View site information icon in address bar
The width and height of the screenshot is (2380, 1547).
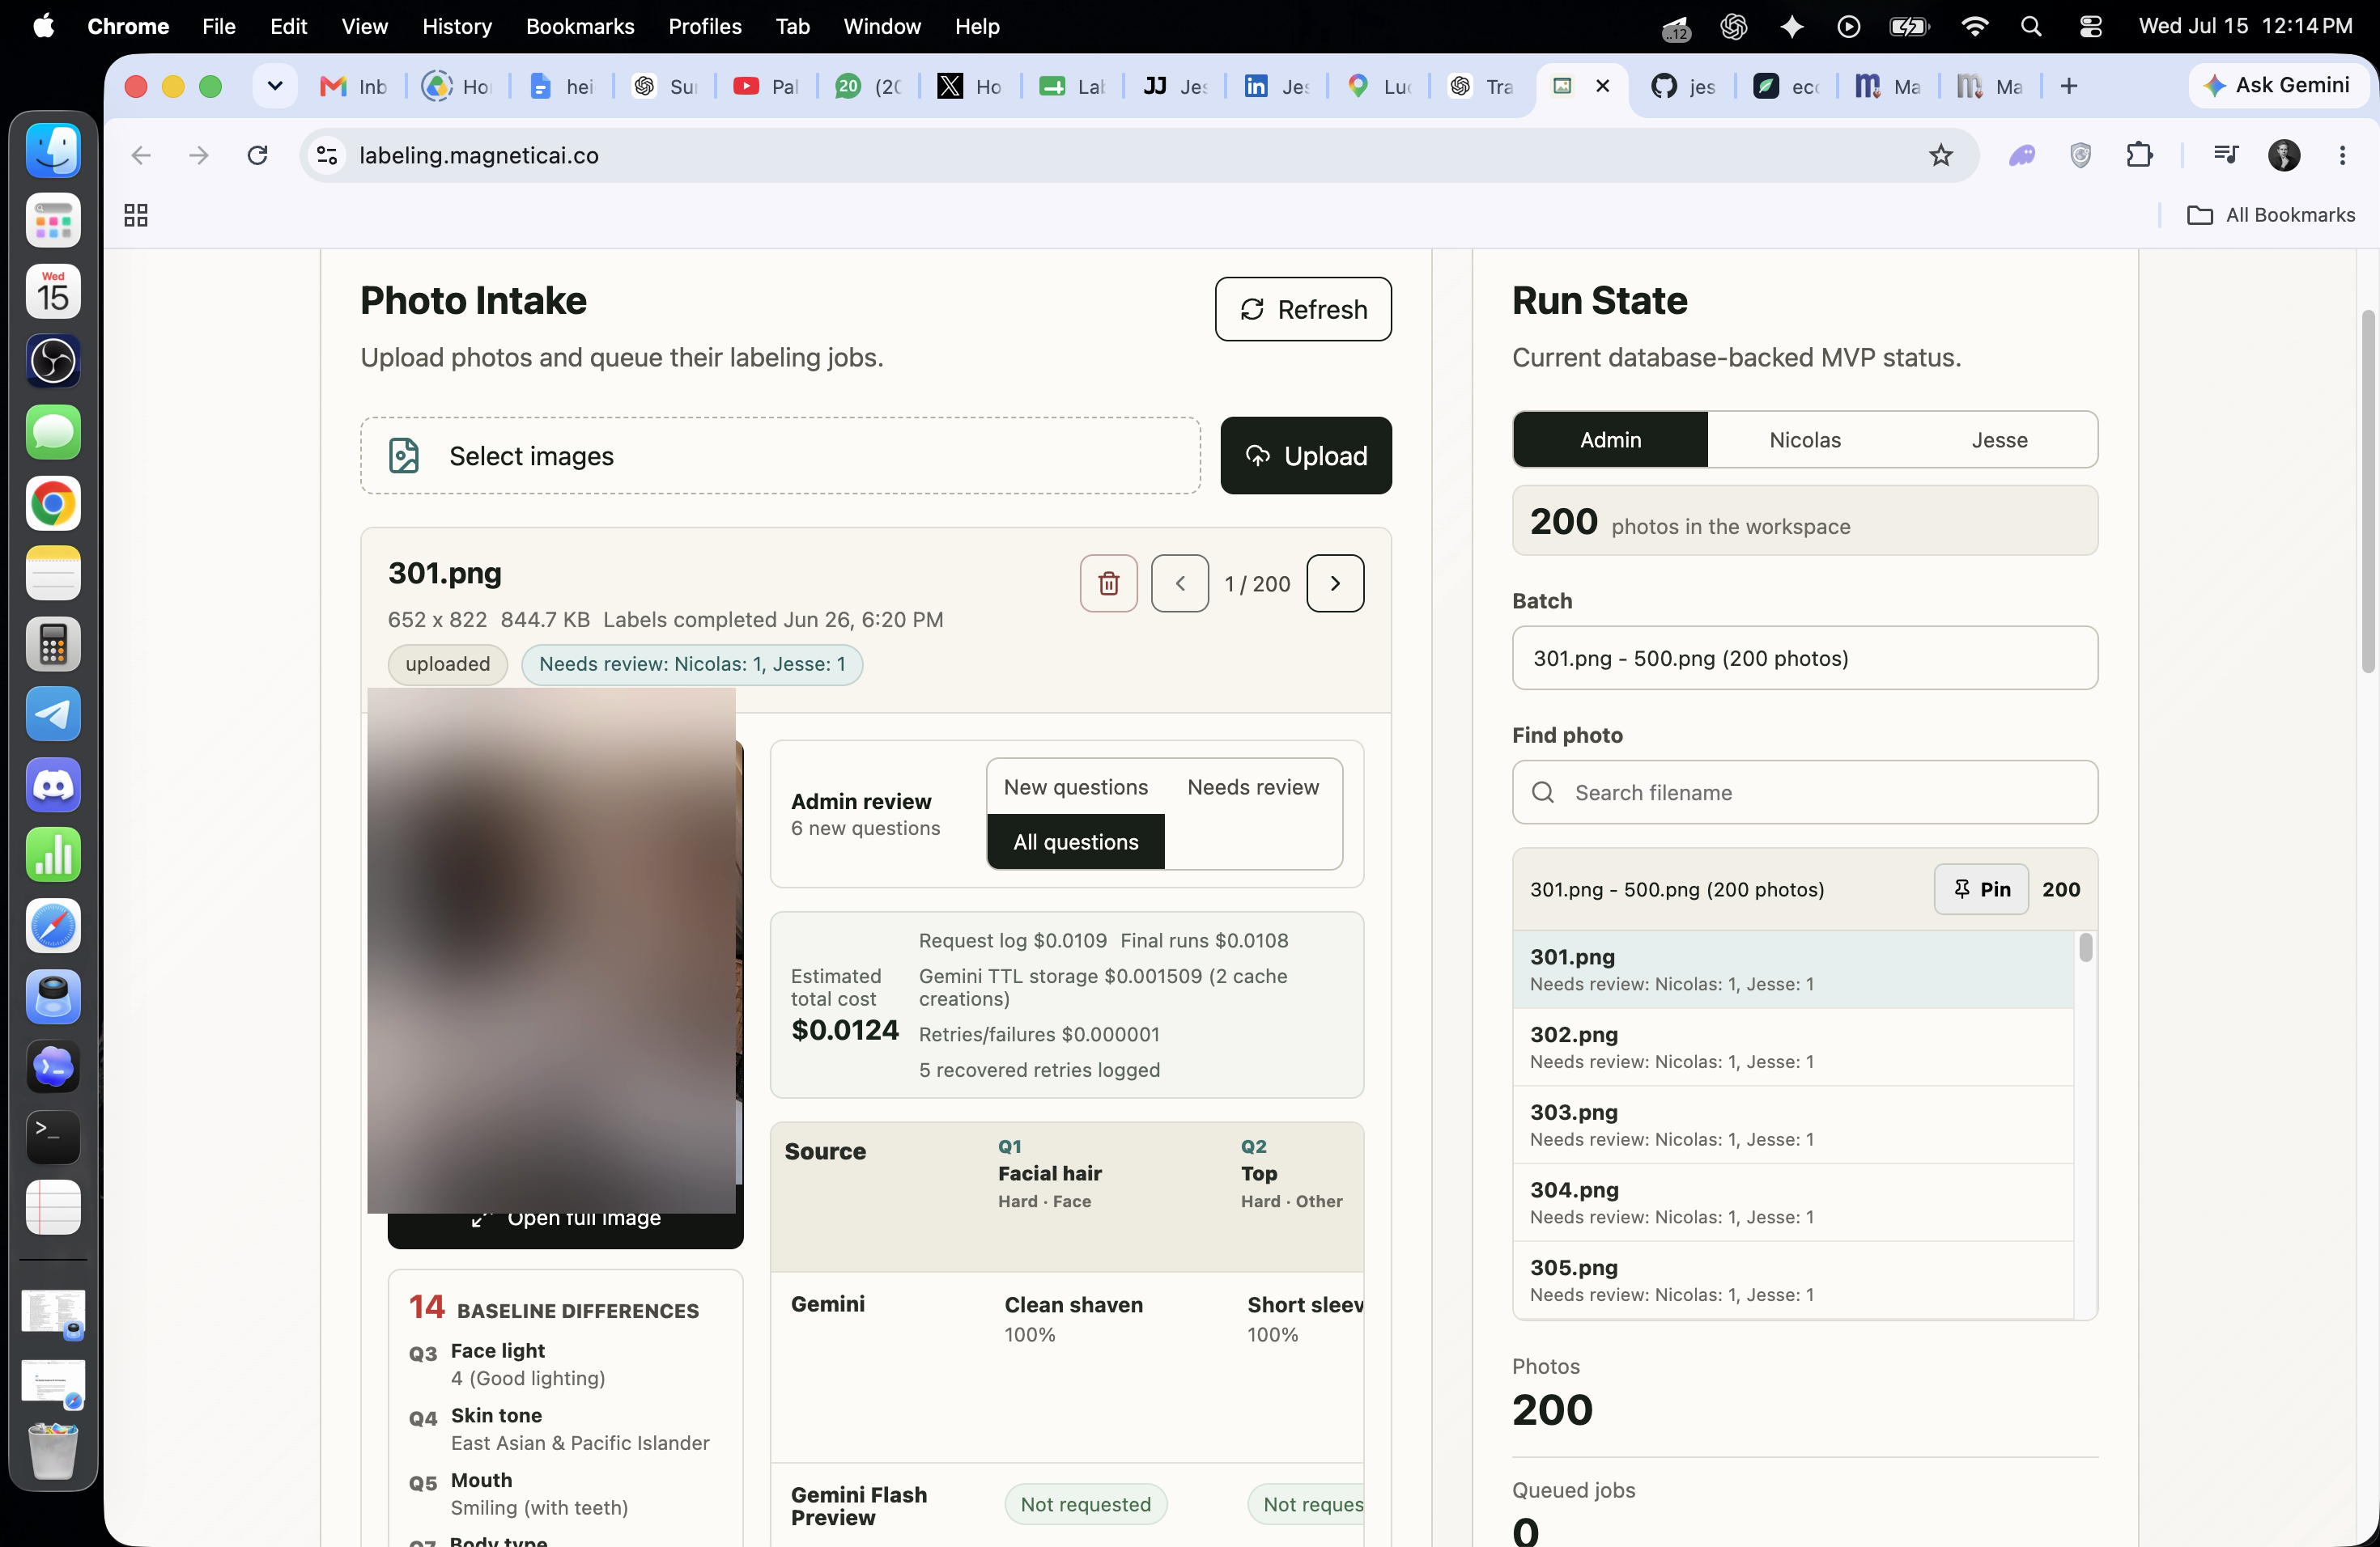tap(327, 156)
